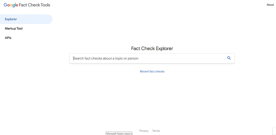The image size is (276, 135).
Task: Open the Privacy footer link
Action: click(x=144, y=131)
